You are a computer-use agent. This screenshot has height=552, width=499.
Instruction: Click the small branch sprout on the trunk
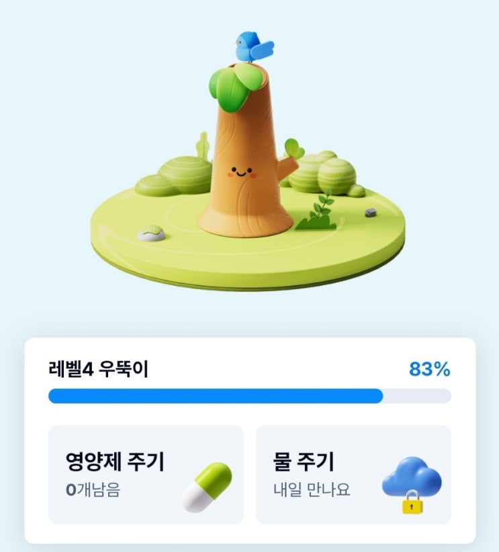coord(293,153)
